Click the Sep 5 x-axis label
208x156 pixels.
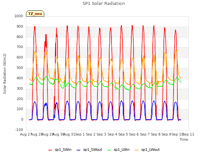123,134
